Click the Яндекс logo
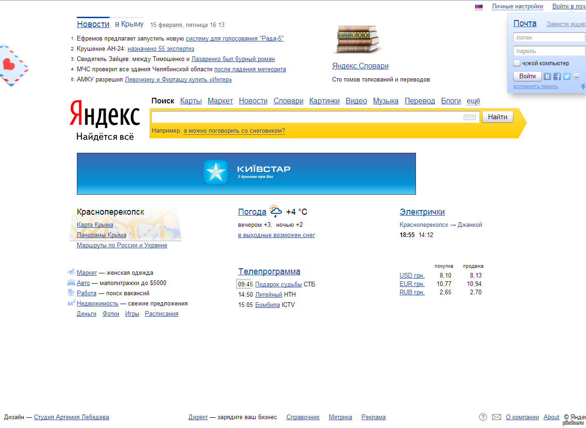586x428 pixels. coord(105,114)
